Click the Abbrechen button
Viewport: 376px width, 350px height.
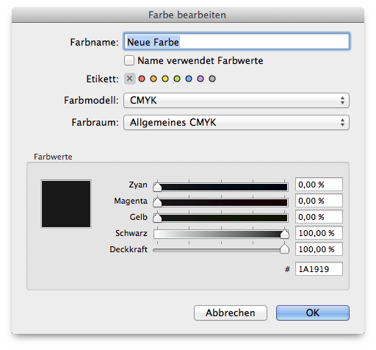click(x=231, y=312)
